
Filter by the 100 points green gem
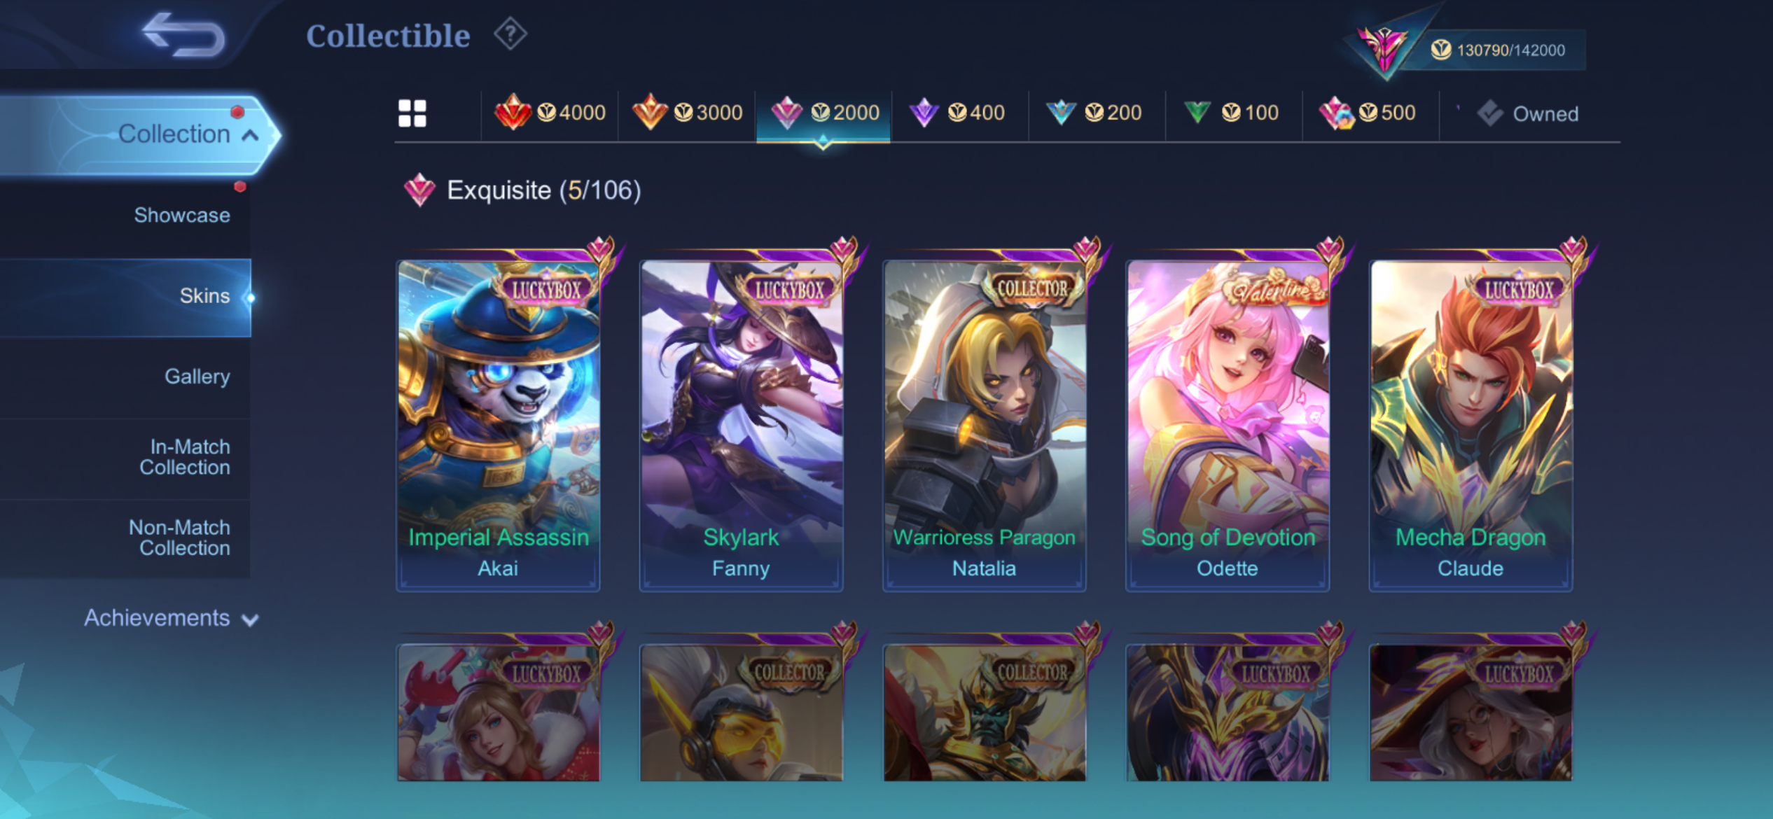tap(1231, 113)
